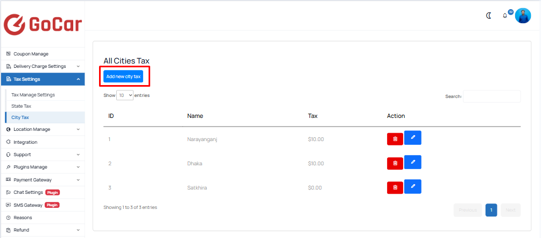
Task: Click the Payment Gateway card icon
Action: (9, 180)
